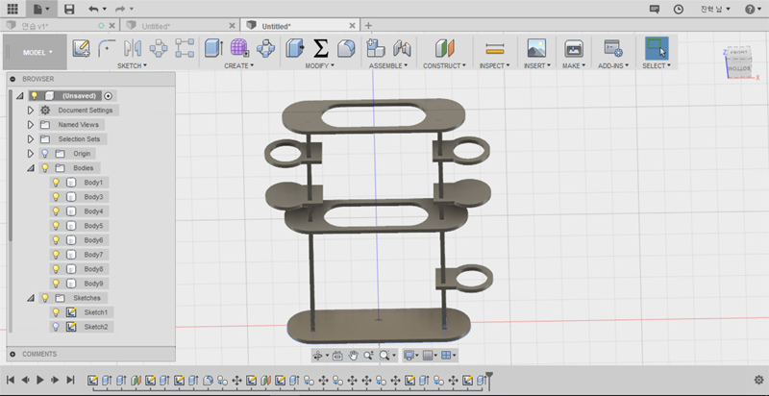Toggle visibility bulb of Body8

[56, 269]
